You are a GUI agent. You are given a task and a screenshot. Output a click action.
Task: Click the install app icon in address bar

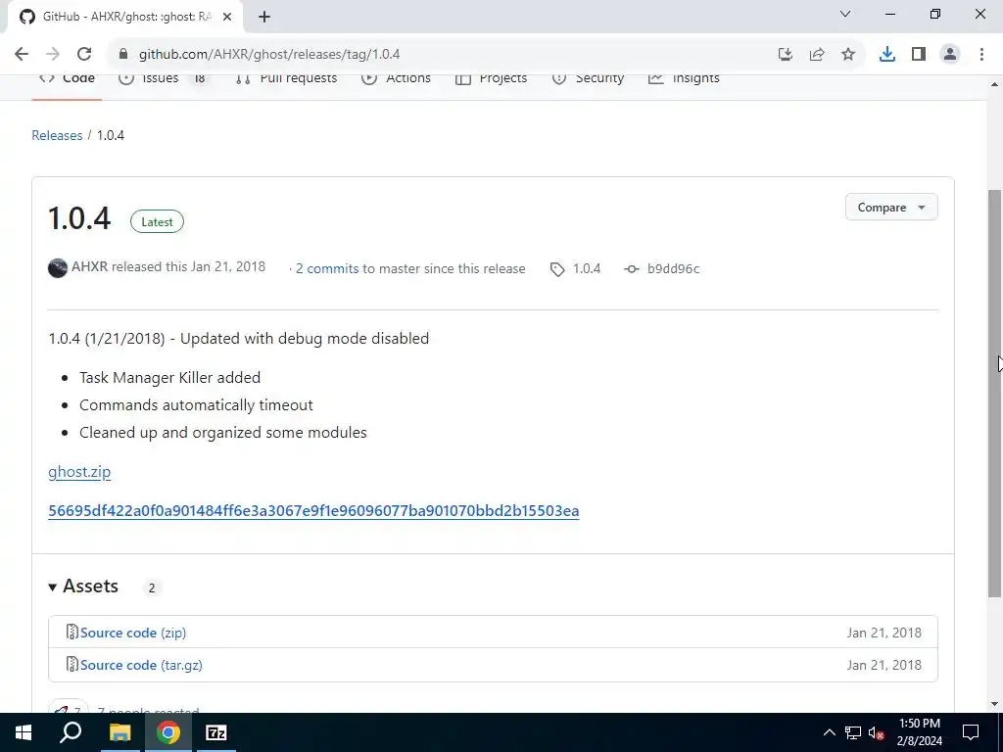(x=786, y=55)
